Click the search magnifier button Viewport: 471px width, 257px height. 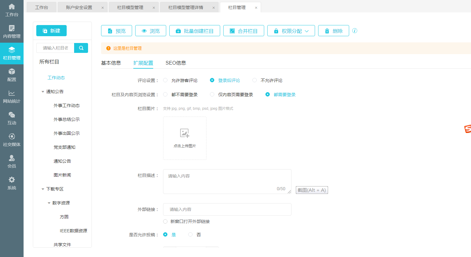81,48
